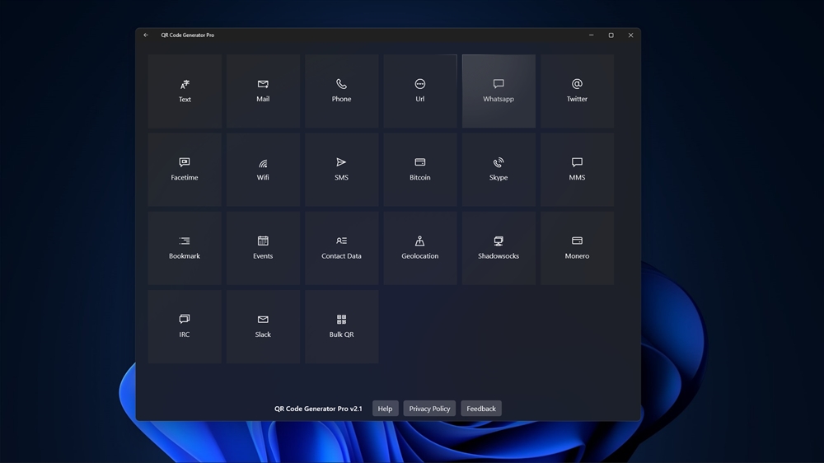Open the MMS message tile

(x=577, y=169)
